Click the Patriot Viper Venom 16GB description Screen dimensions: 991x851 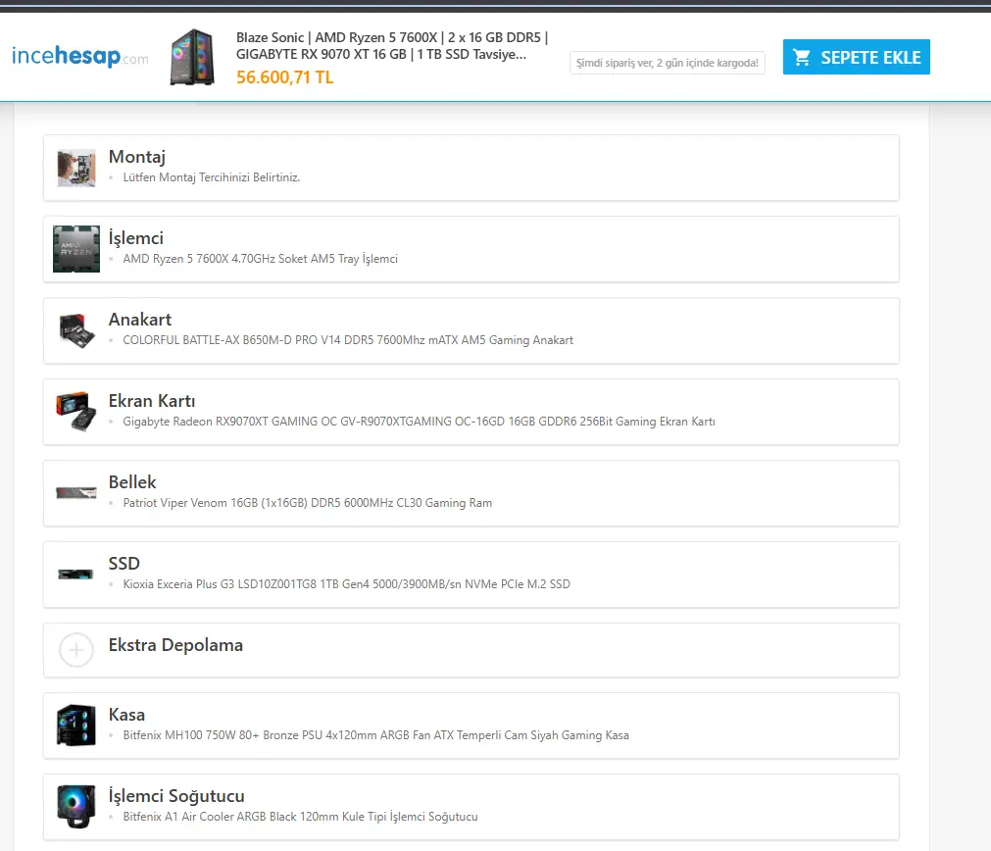coord(307,503)
